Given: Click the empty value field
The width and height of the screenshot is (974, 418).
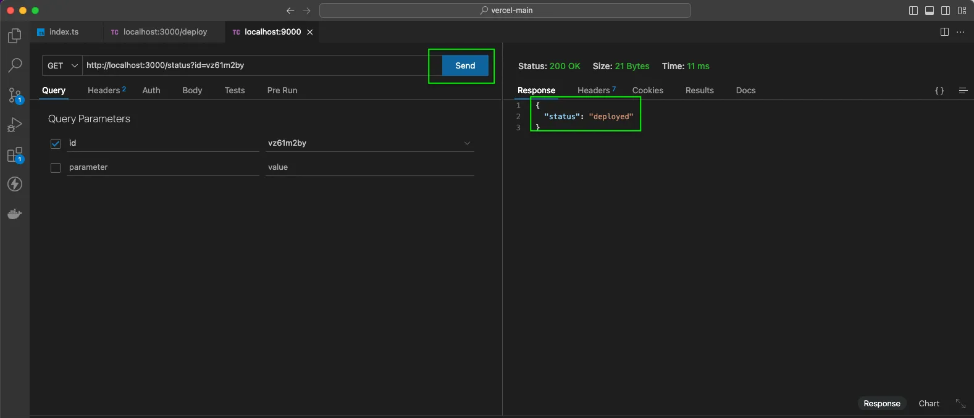Looking at the screenshot, I should click(x=370, y=167).
